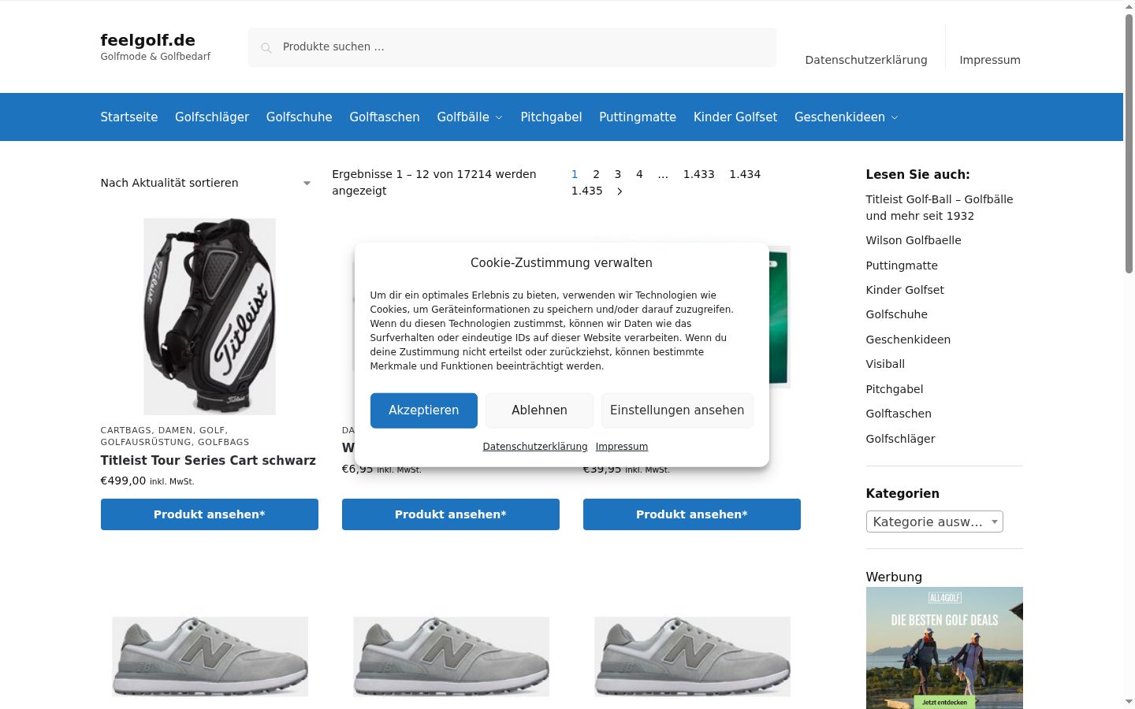Go to next results page arrow
The image size is (1135, 709).
coord(620,191)
